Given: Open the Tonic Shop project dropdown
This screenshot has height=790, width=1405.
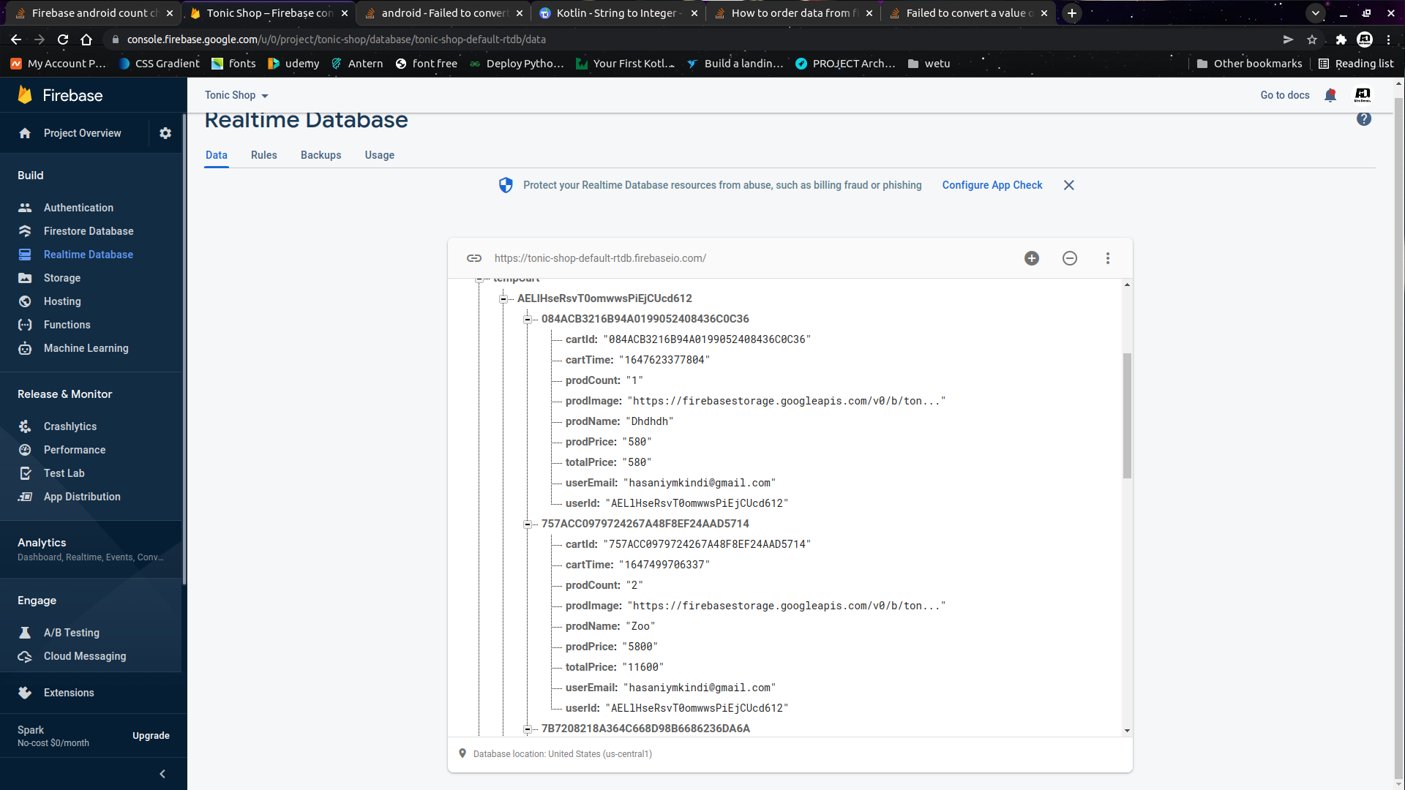Looking at the screenshot, I should click(x=236, y=96).
